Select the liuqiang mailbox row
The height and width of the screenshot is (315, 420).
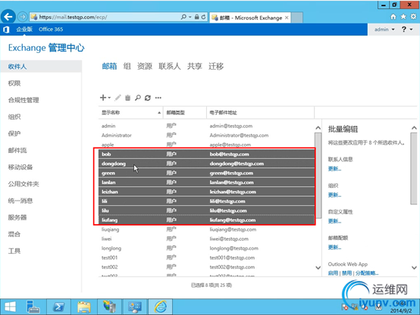tap(206, 229)
